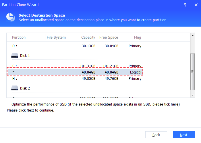Image resolution: width=201 pixels, height=143 pixels.
Task: Click the pie chart wizard header icon
Action: coord(11,17)
